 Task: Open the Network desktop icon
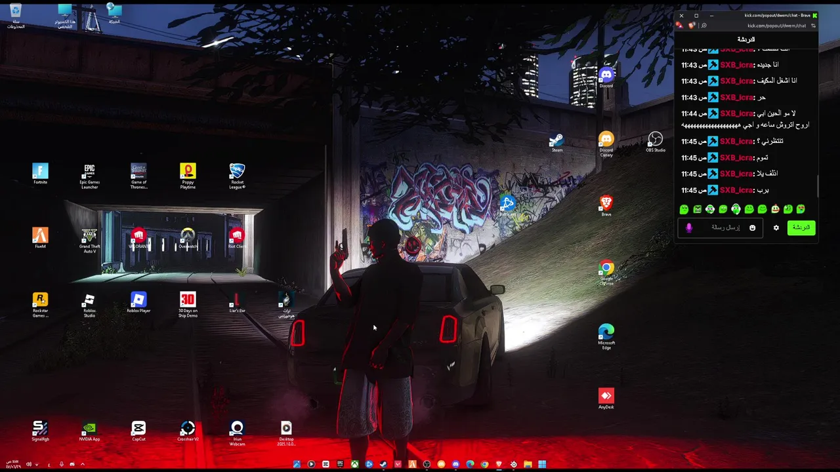114,13
